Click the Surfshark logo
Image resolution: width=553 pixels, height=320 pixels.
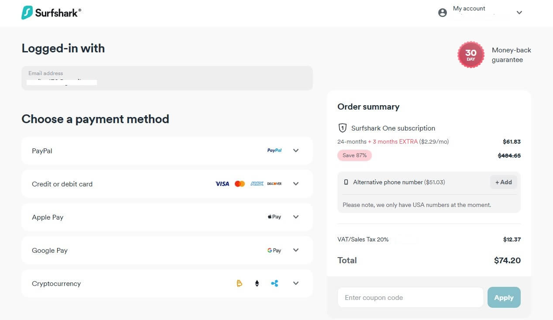click(x=51, y=12)
